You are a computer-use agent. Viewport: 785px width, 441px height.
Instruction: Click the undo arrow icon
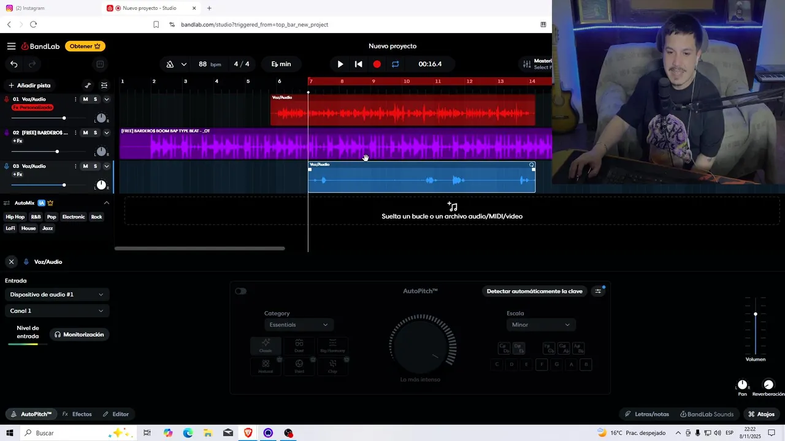[13, 64]
